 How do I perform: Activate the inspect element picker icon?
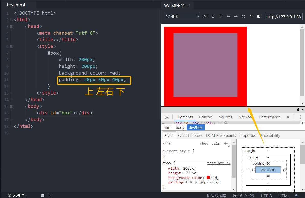167,117
